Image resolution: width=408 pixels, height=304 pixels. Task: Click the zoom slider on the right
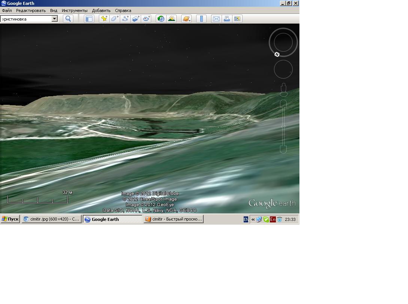click(x=283, y=127)
